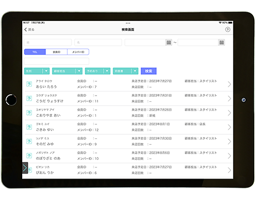Tap the three dots multitasking indicator

coord(128,23)
